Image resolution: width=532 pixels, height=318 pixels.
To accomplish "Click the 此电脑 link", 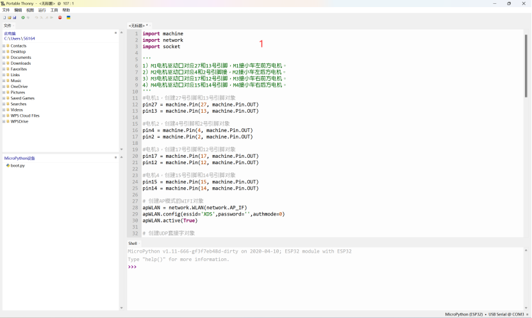I will click(10, 33).
